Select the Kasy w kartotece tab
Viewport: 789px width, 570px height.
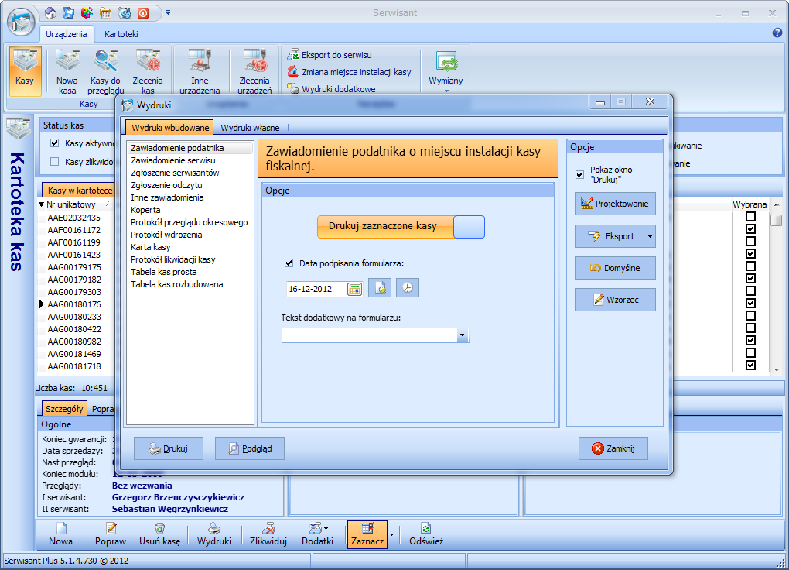click(80, 190)
